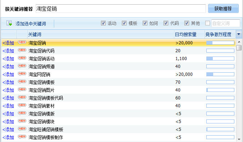Viewport: 243px width, 142px height.
Task: Focus the 自定义词 text field
Action: [226, 23]
